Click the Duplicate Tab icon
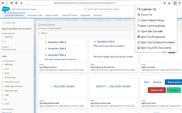 tap(138, 9)
